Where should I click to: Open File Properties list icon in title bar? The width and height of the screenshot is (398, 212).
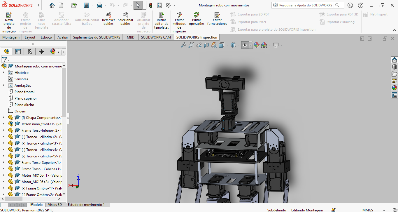pos(159,5)
